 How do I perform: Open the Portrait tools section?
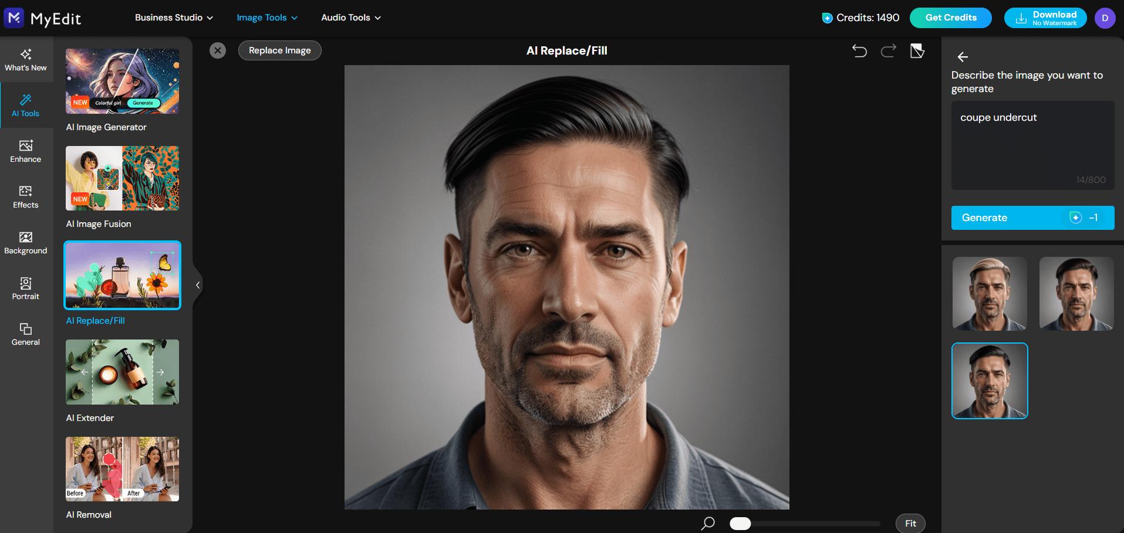[25, 288]
